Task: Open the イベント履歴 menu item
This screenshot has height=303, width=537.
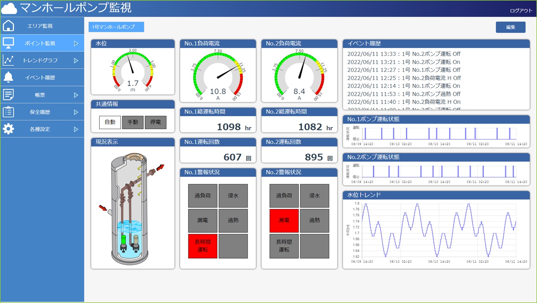Action: tap(40, 78)
